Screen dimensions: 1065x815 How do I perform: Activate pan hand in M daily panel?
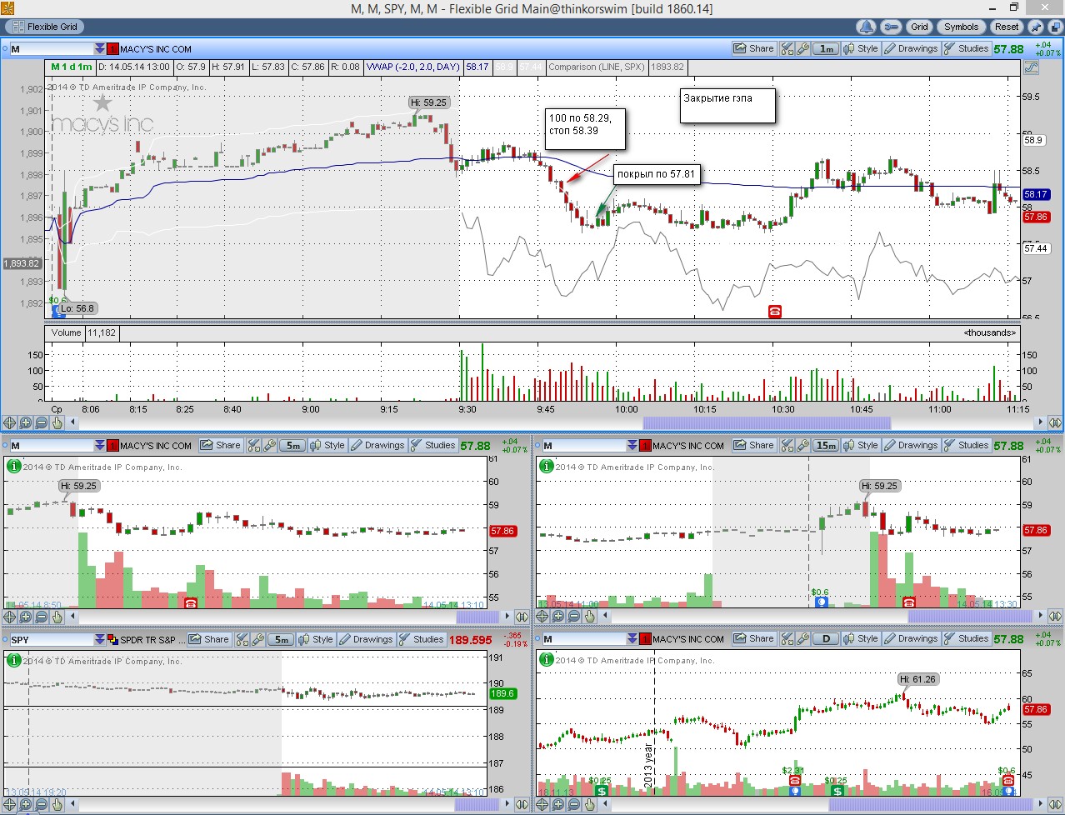pyautogui.click(x=590, y=804)
